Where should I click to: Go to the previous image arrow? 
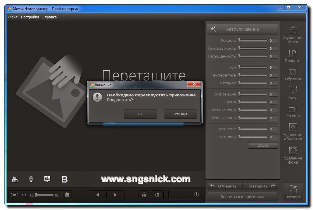pyautogui.click(x=98, y=195)
